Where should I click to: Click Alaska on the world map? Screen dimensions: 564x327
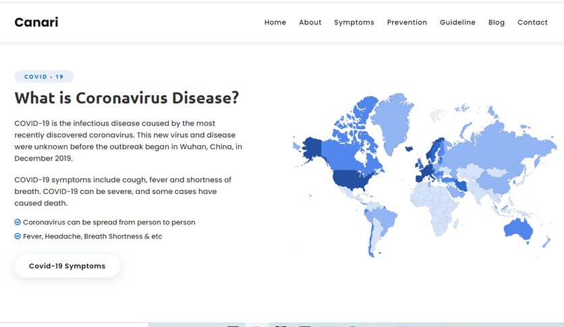coord(312,148)
